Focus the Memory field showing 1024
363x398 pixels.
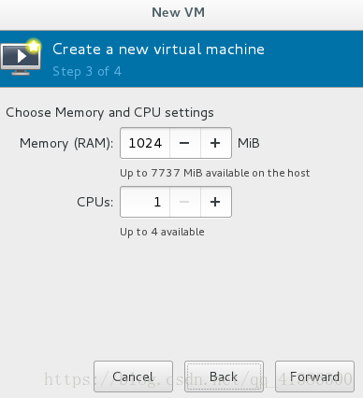145,143
